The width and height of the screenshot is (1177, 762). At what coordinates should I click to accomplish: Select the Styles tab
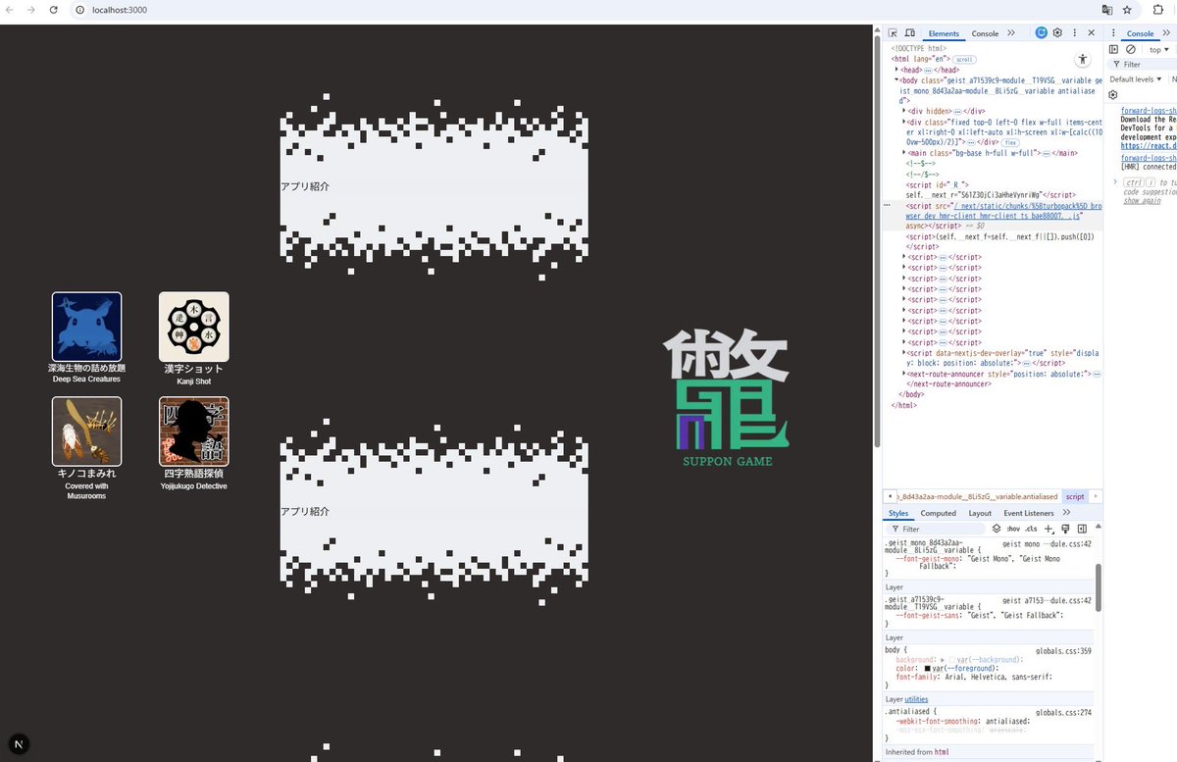pyautogui.click(x=898, y=513)
